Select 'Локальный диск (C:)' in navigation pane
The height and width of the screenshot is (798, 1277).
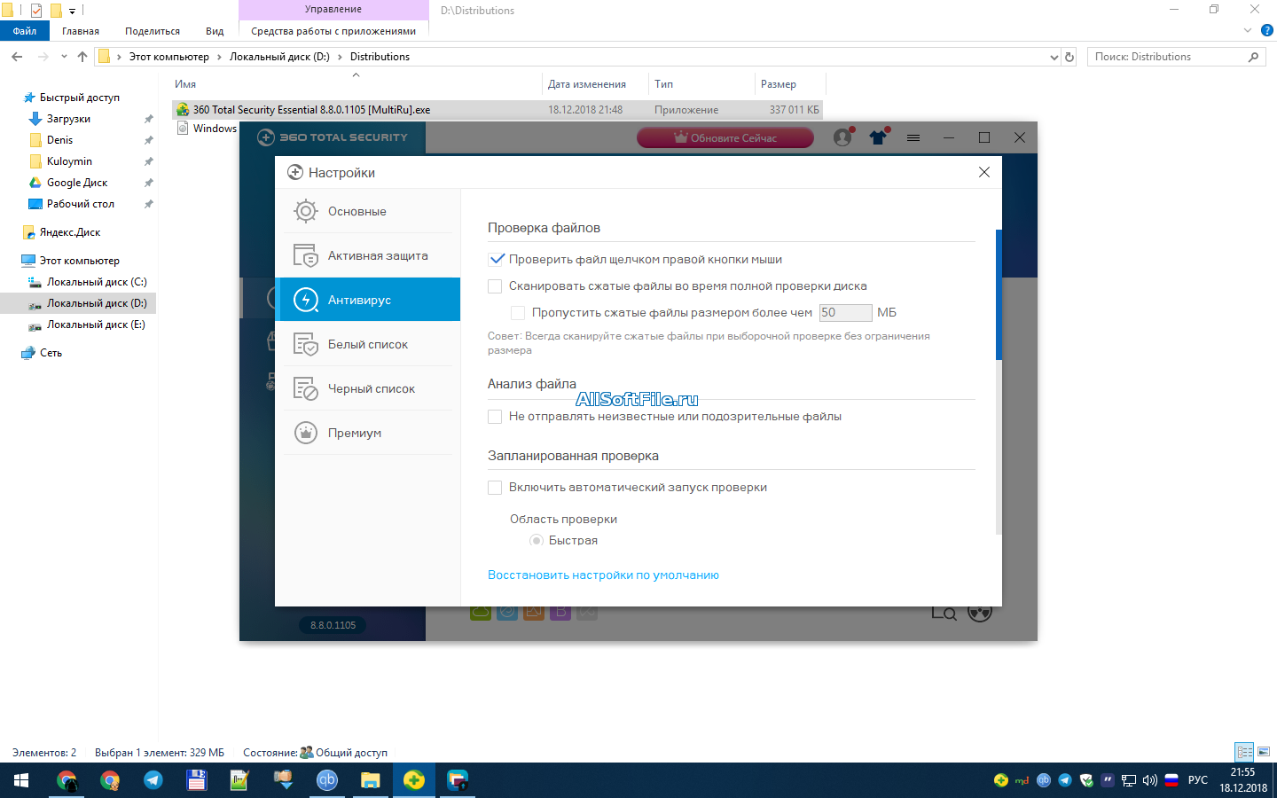(97, 282)
